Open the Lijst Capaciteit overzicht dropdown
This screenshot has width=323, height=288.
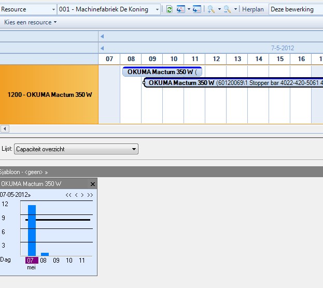click(x=76, y=149)
